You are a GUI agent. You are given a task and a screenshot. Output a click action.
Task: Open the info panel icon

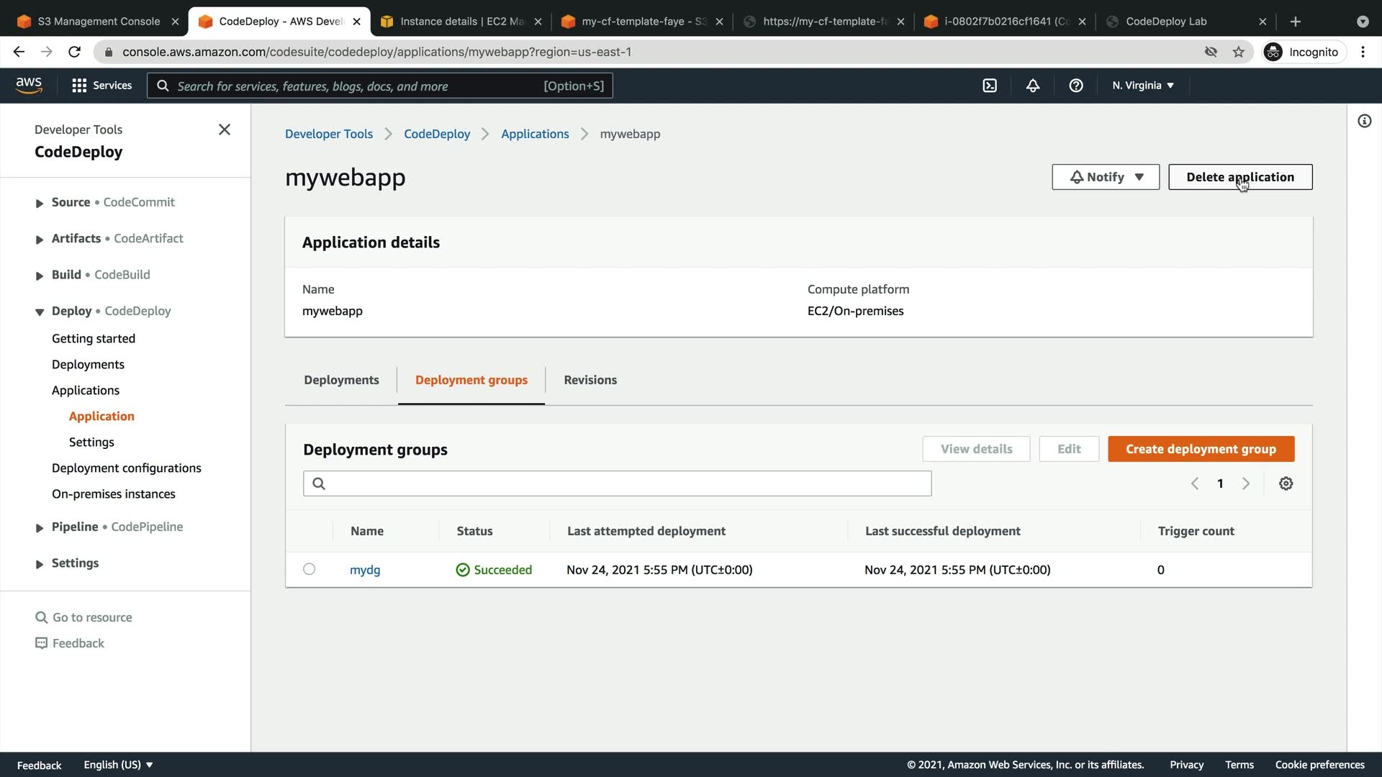(x=1364, y=121)
